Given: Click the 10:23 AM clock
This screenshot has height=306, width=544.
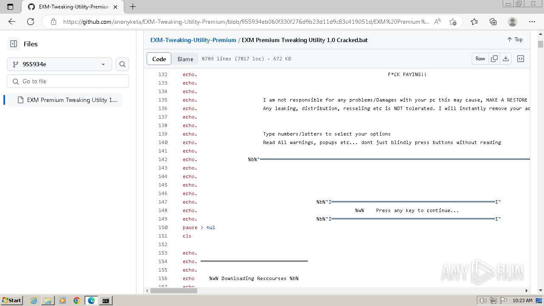Looking at the screenshot, I should (522, 300).
